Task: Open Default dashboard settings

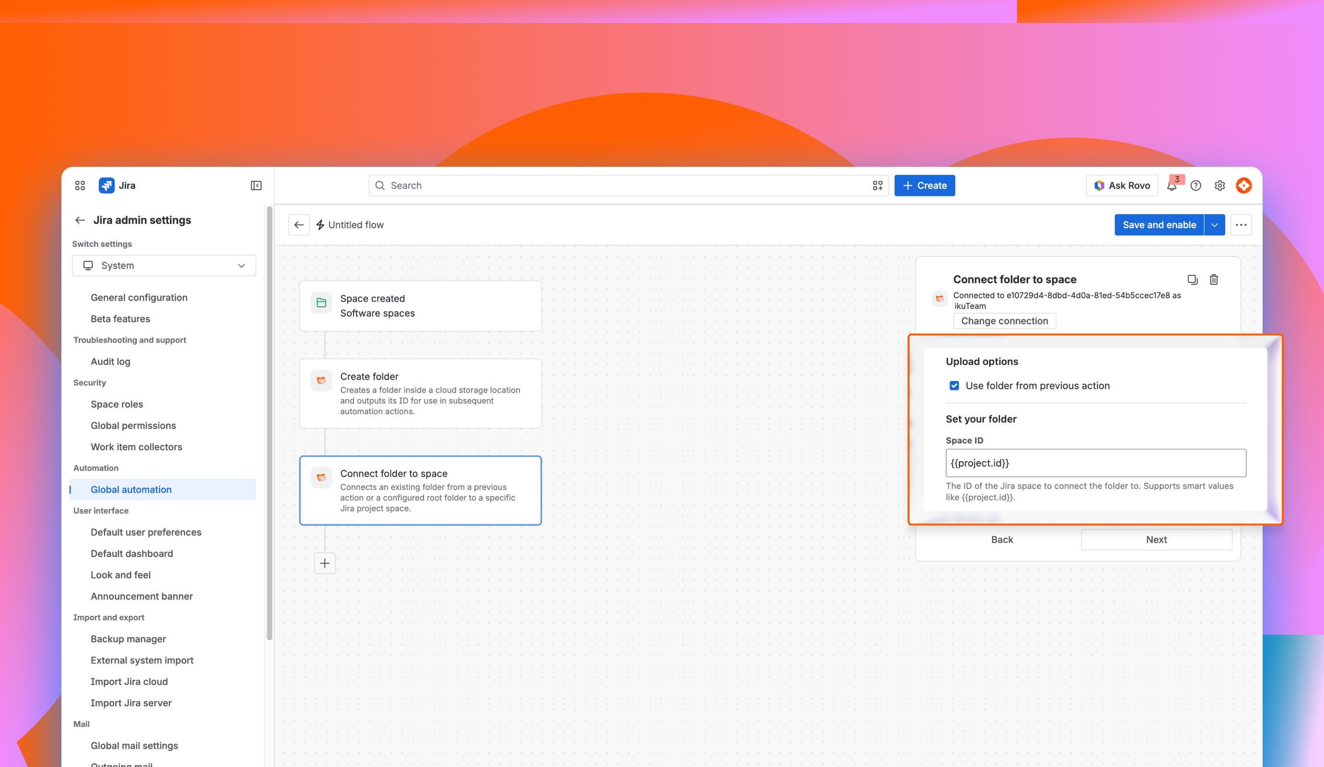Action: [131, 553]
